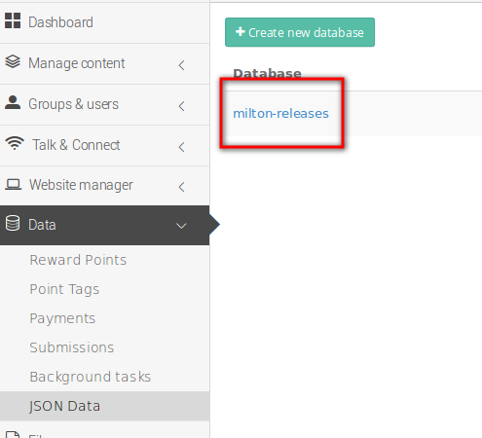Collapse the Data menu chevron

(x=181, y=226)
